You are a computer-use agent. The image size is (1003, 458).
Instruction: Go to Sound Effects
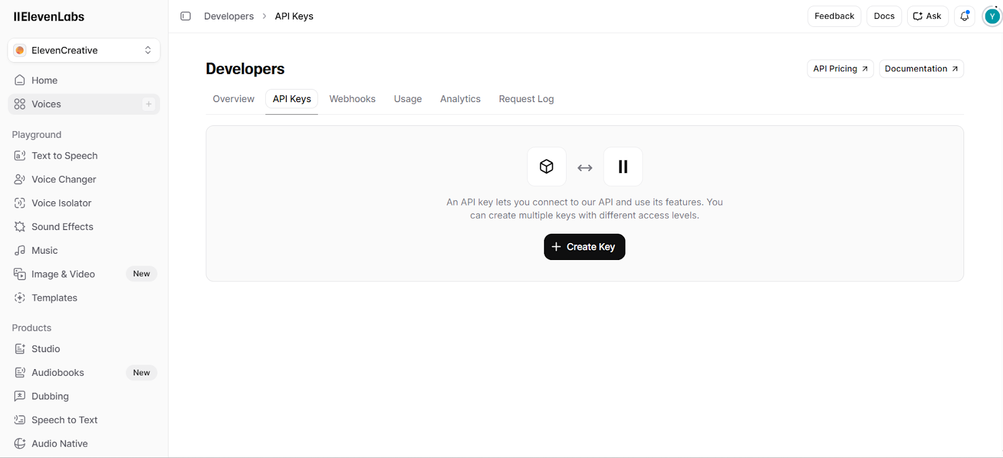62,227
